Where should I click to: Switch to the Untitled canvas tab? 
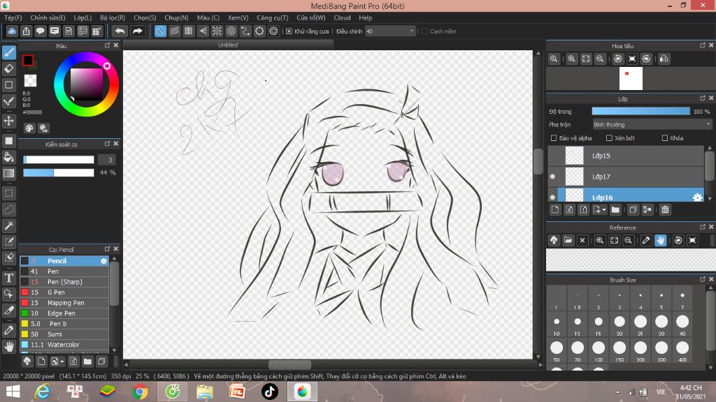point(228,45)
